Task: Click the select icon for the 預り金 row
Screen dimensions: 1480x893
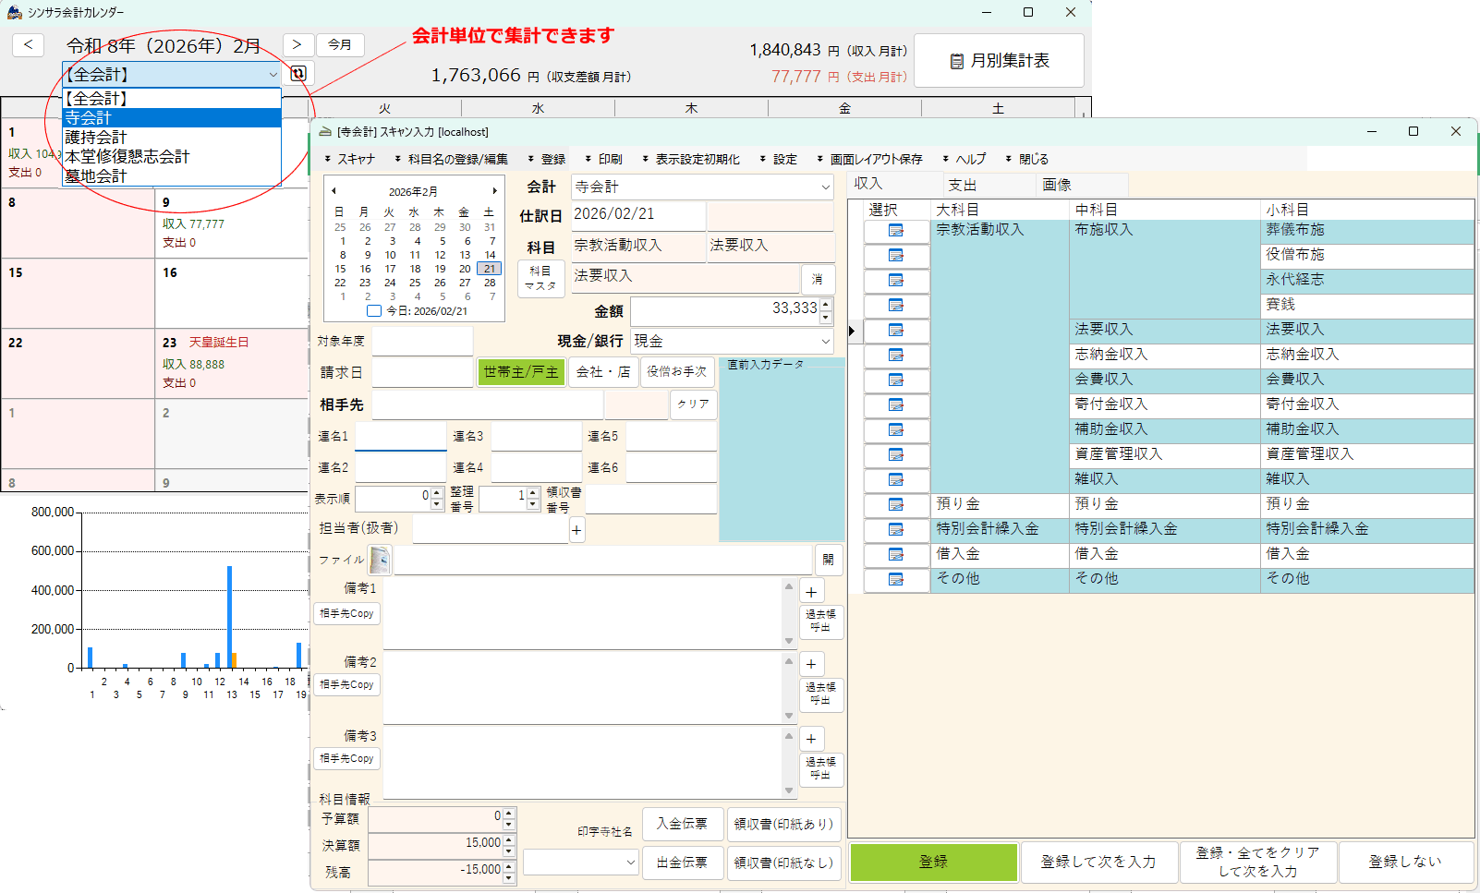Action: [895, 505]
